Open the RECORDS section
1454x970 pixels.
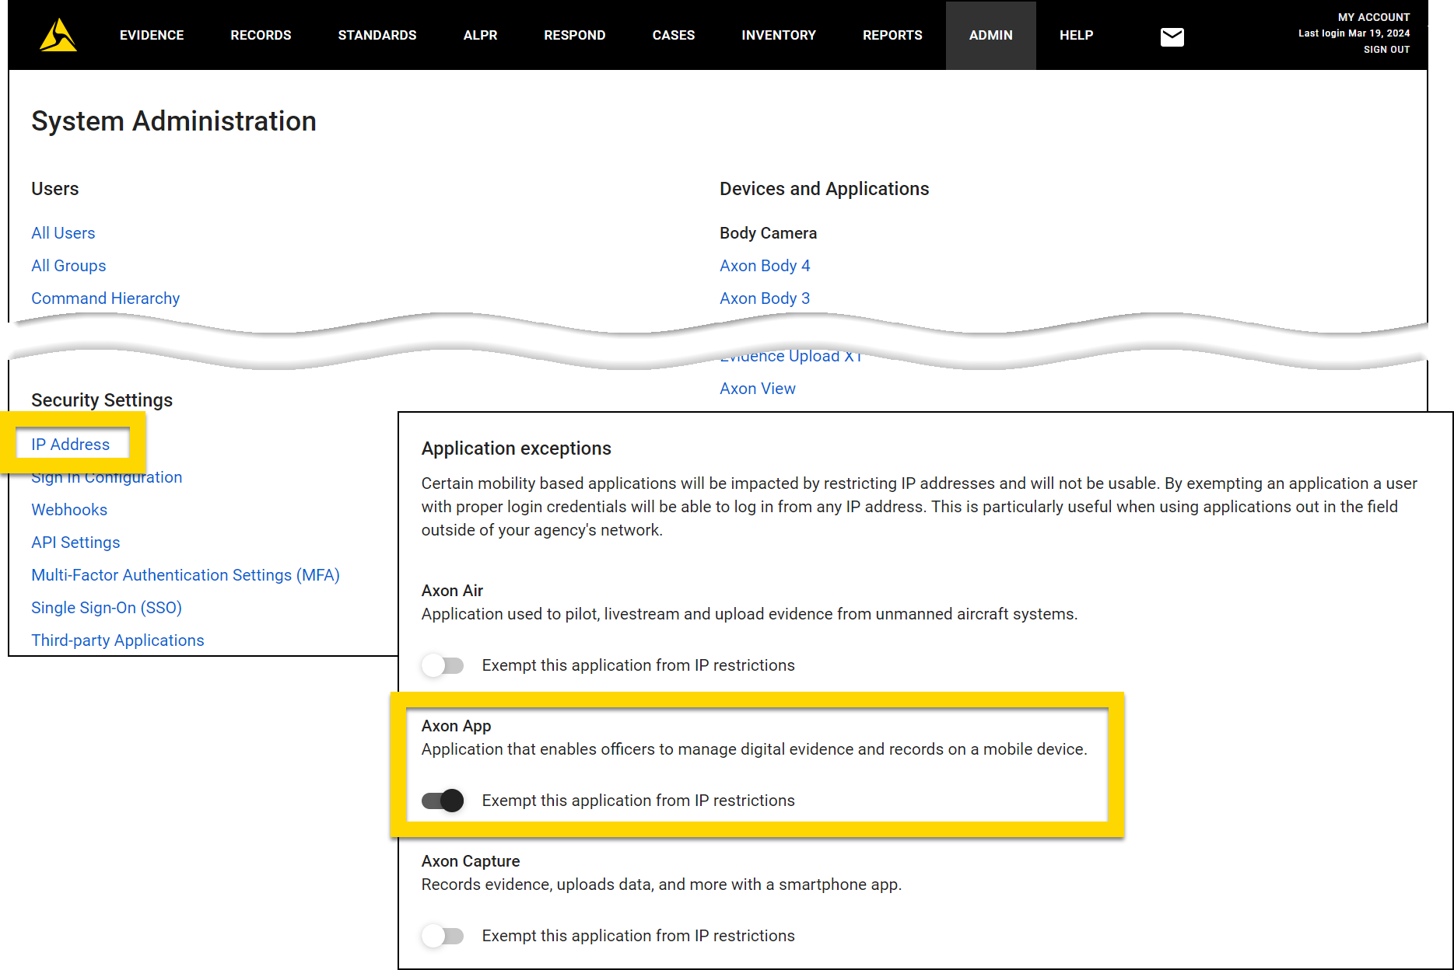(x=261, y=35)
